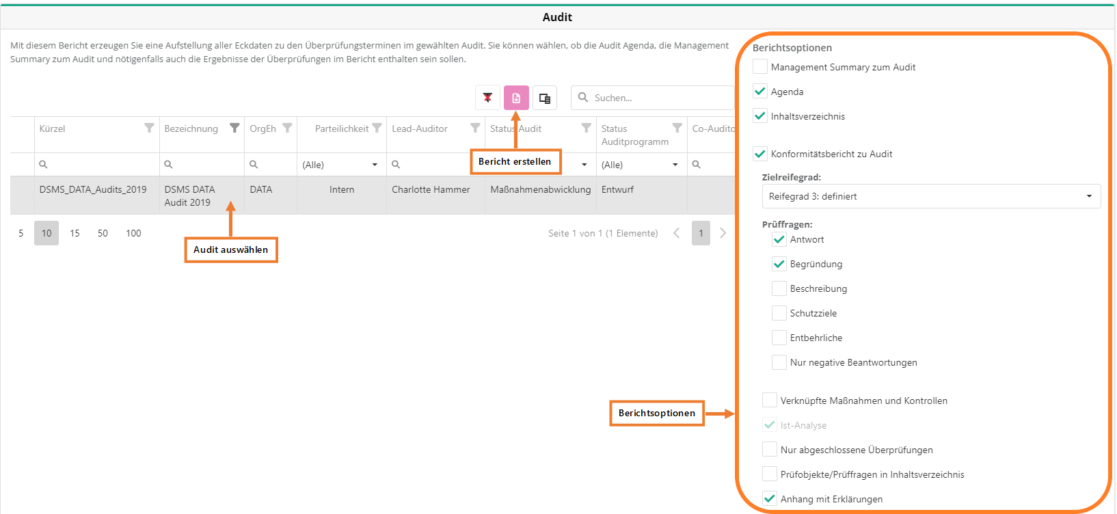Screen dimensions: 1117x514
Task: Uncheck the Agenda checkbox
Action: (760, 92)
